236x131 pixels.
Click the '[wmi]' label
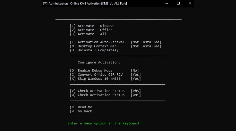tap(136, 95)
